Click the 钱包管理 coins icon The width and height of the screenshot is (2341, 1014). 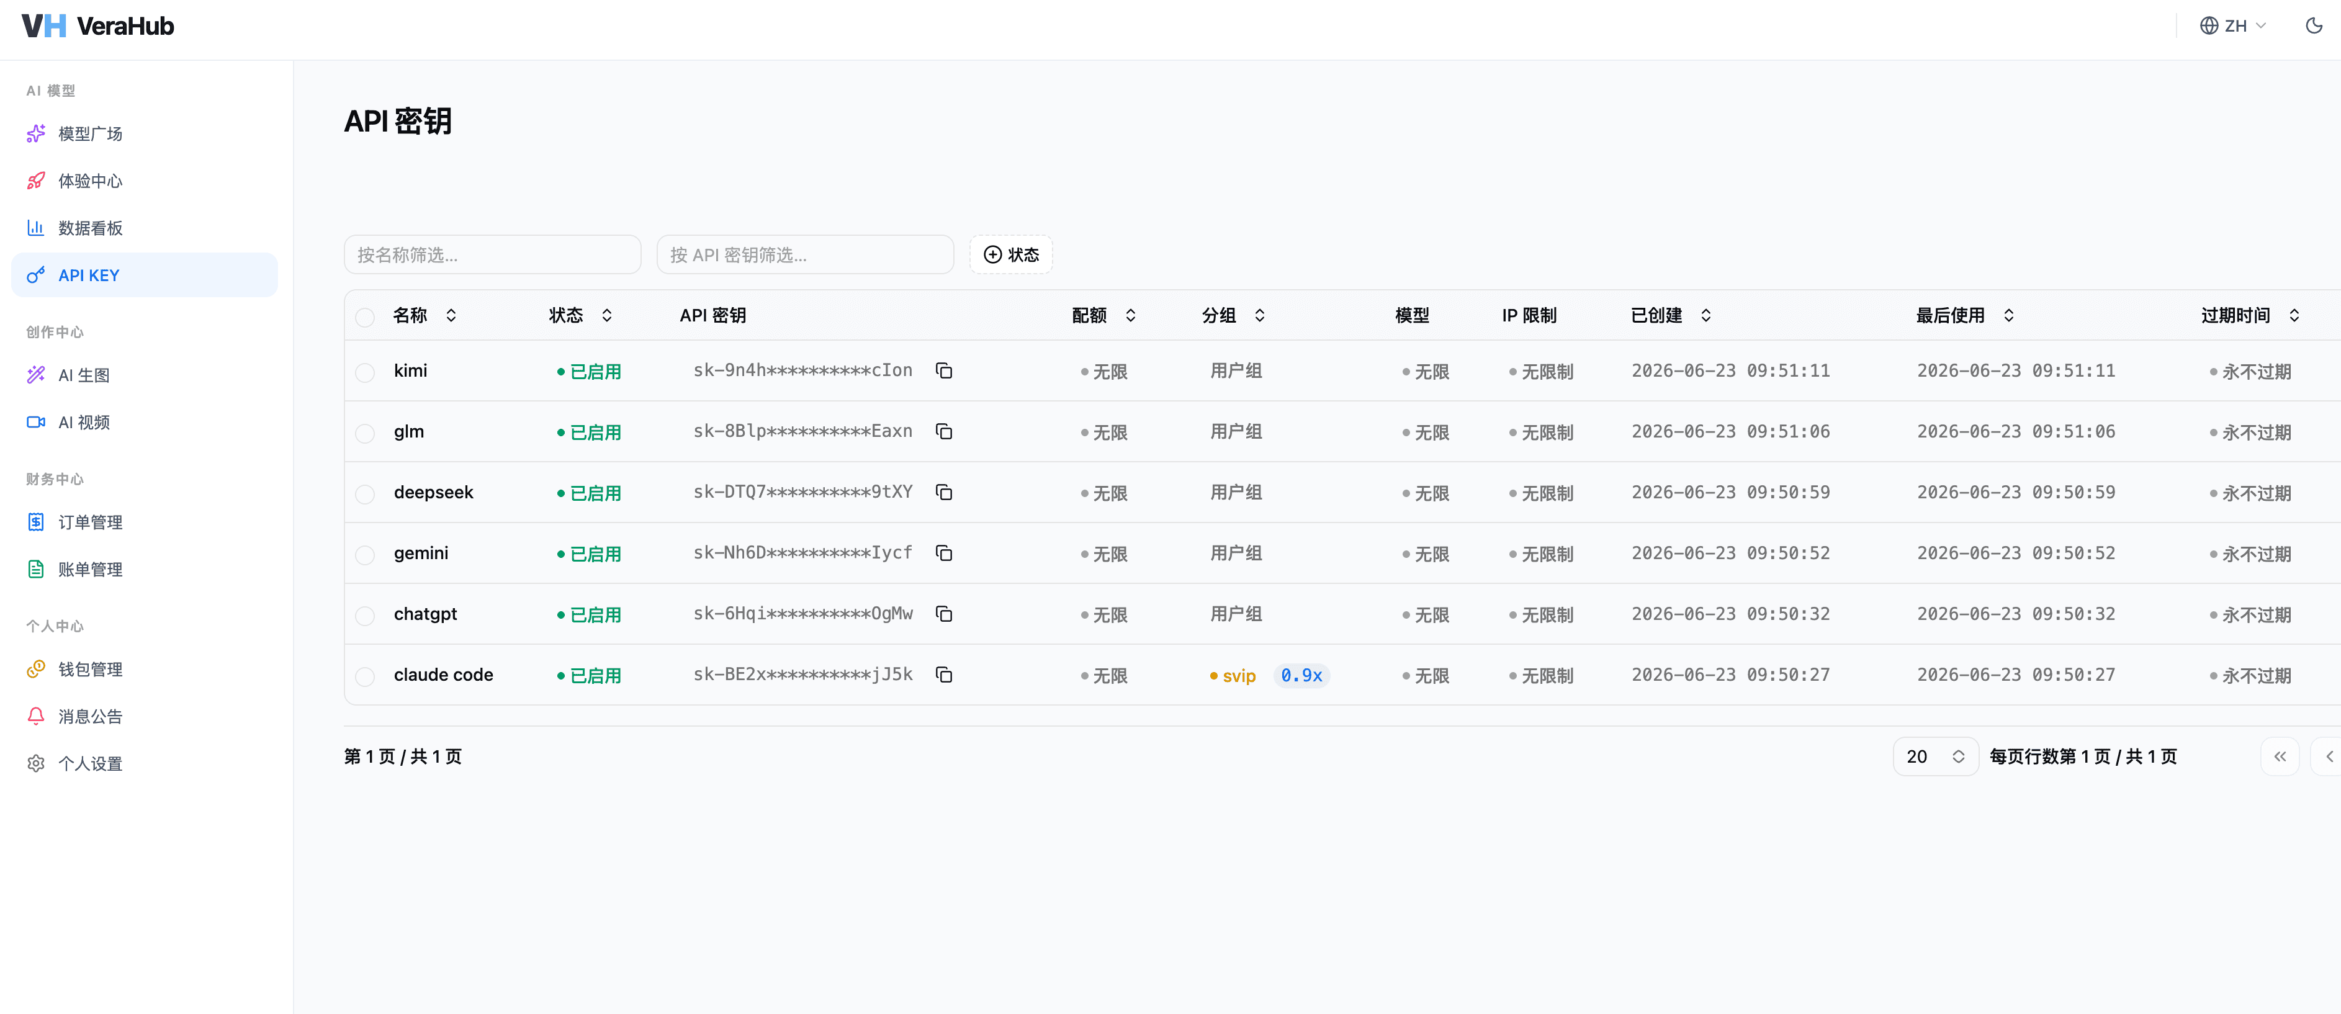pyautogui.click(x=37, y=670)
